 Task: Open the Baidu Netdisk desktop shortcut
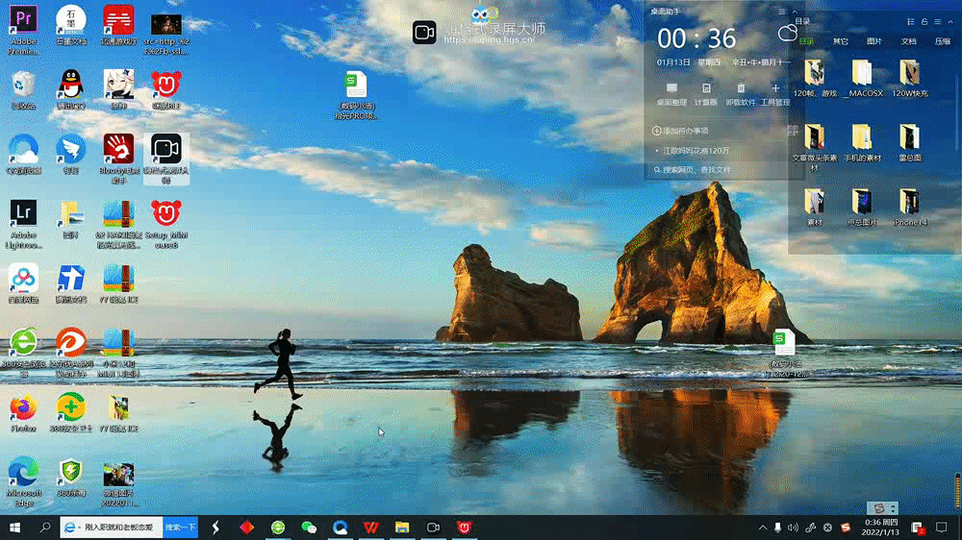point(23,283)
